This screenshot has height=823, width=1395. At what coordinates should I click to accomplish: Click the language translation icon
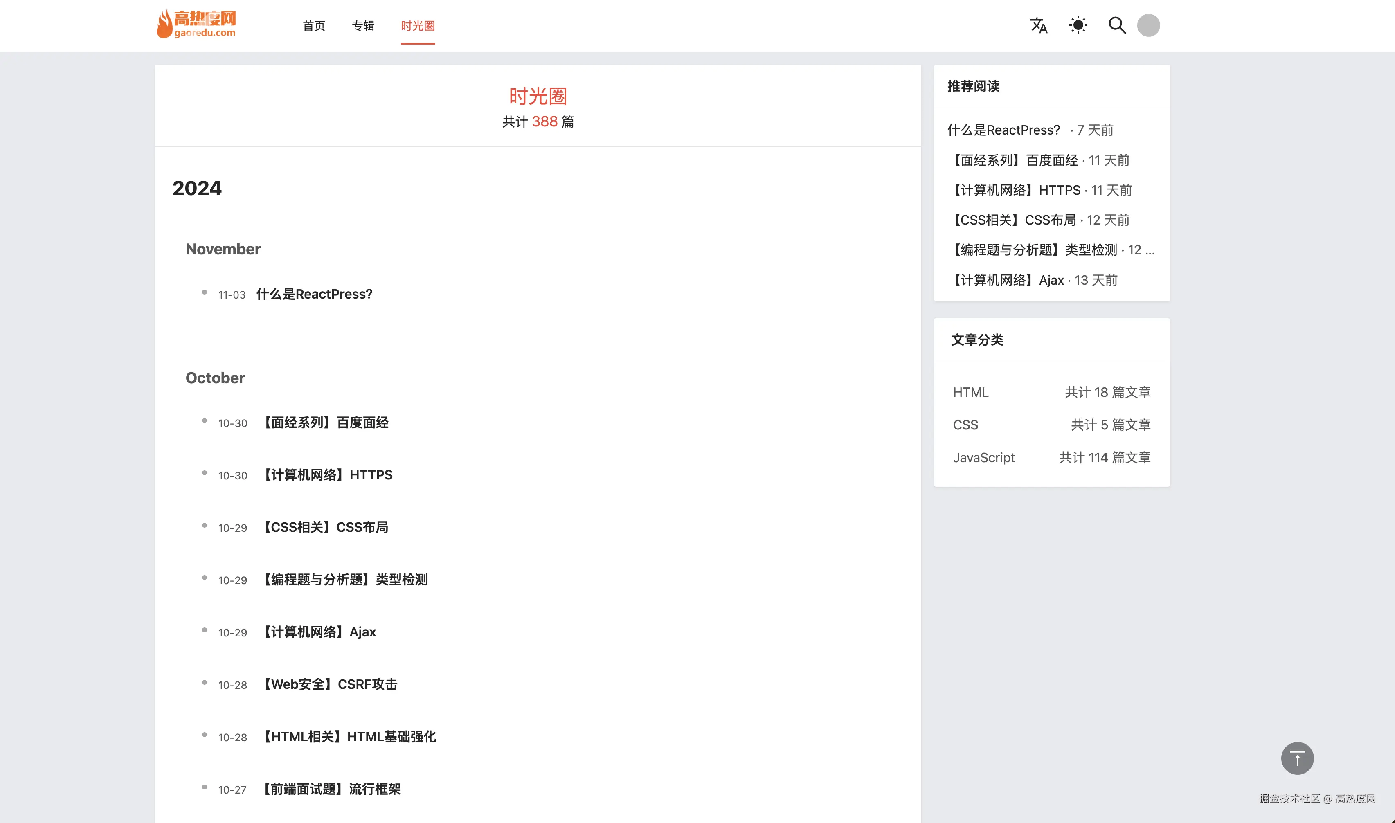click(x=1038, y=25)
